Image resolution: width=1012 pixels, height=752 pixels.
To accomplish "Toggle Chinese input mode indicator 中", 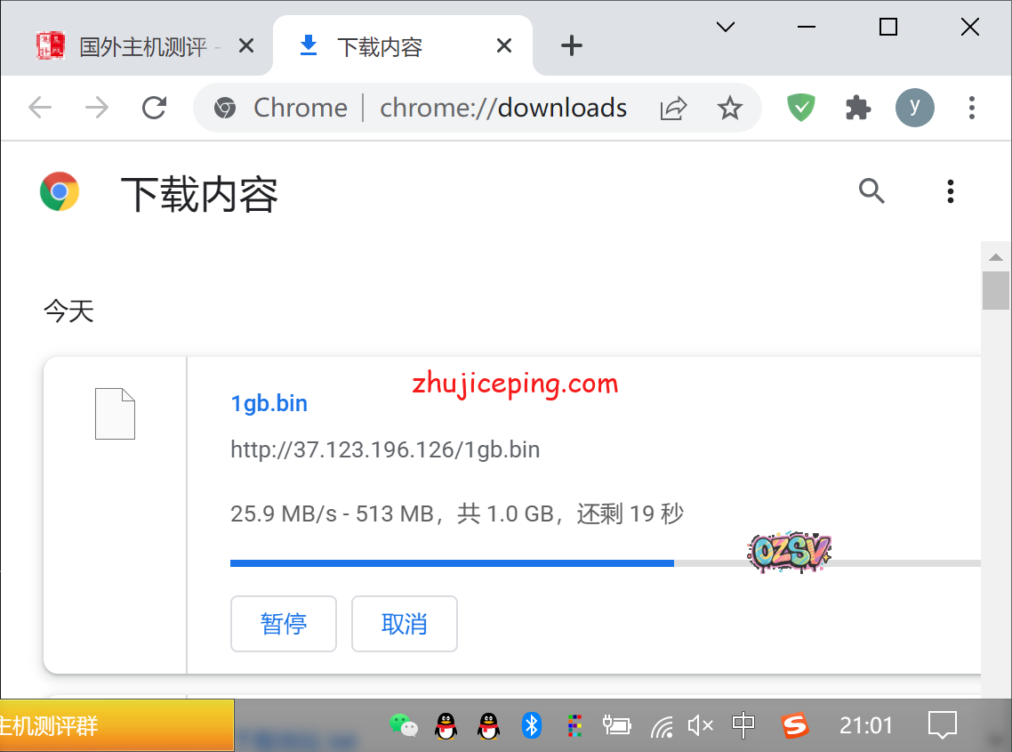I will (743, 726).
